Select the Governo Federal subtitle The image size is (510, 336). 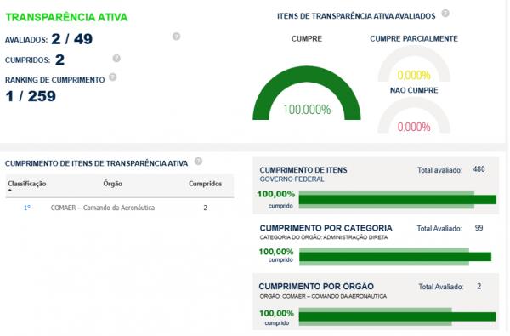tap(292, 179)
